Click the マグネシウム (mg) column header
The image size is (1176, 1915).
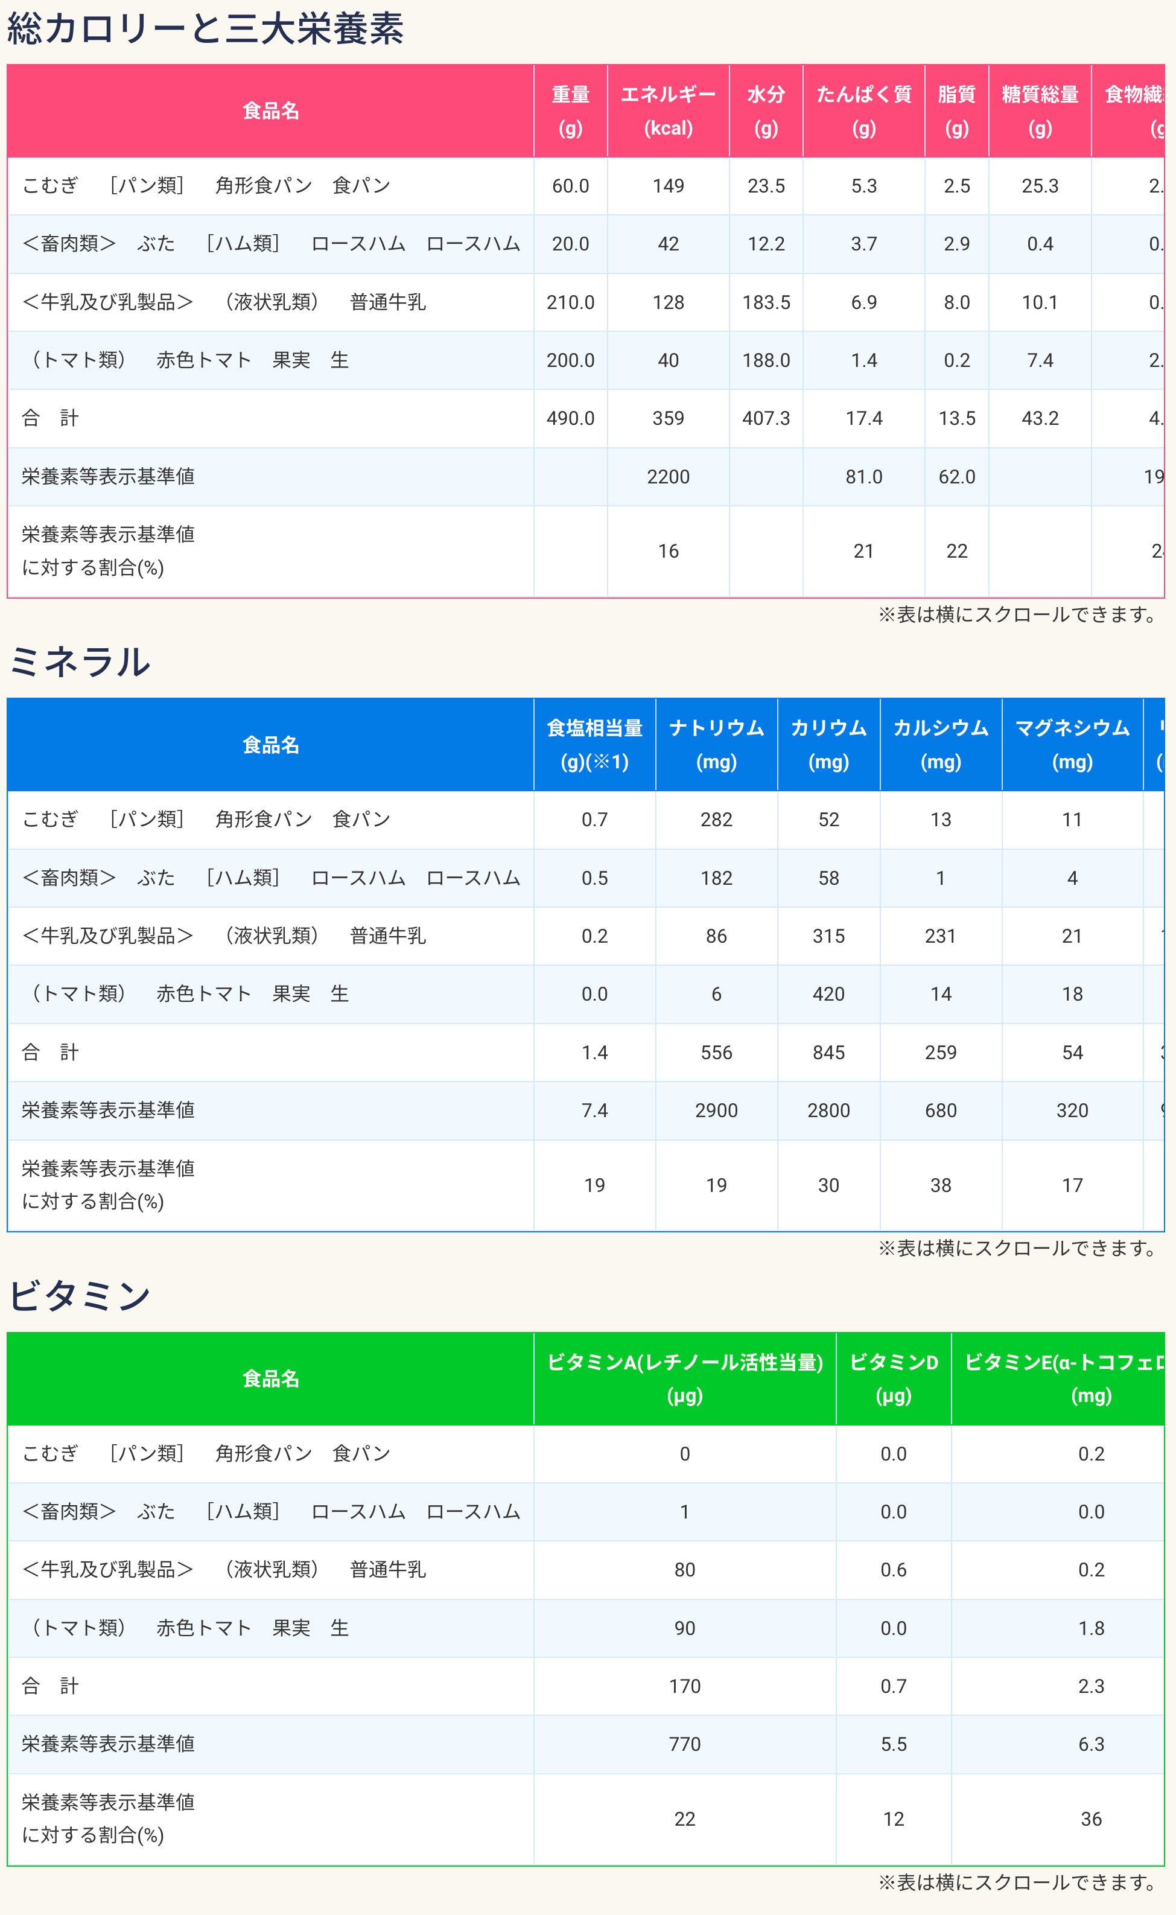[x=1073, y=745]
